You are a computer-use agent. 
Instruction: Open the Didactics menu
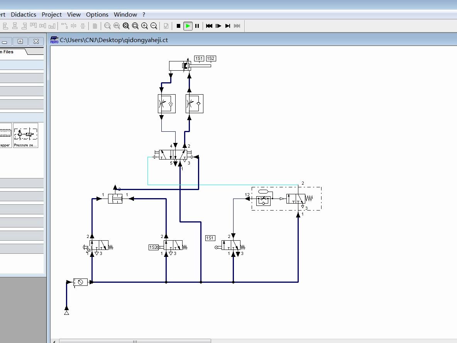24,14
